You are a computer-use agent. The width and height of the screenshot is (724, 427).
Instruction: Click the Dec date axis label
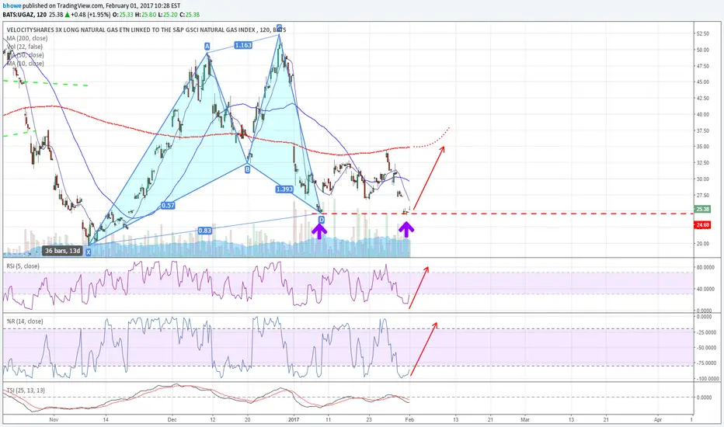172,419
